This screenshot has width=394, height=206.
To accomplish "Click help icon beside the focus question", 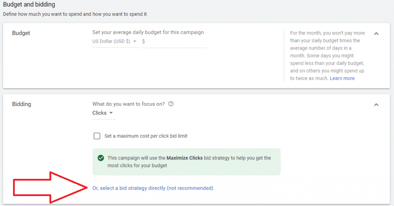I will 171,104.
